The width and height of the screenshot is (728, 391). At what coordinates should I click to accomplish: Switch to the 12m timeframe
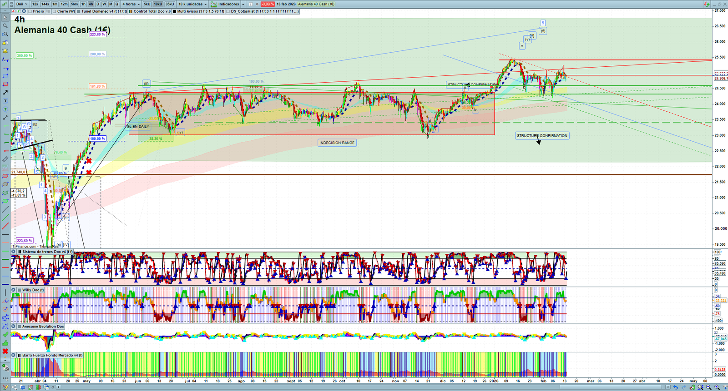[x=64, y=4]
